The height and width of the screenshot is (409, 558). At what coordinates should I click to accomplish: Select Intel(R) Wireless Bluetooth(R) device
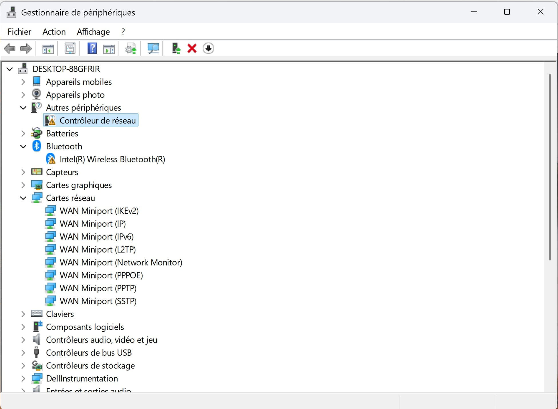112,159
